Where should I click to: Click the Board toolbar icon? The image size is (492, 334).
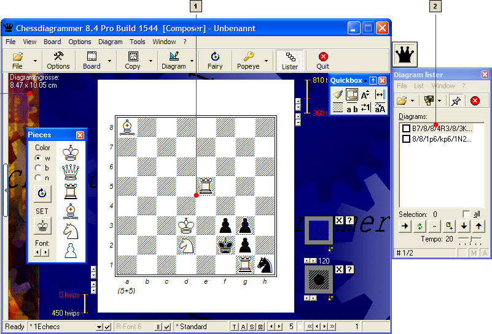coord(92,61)
